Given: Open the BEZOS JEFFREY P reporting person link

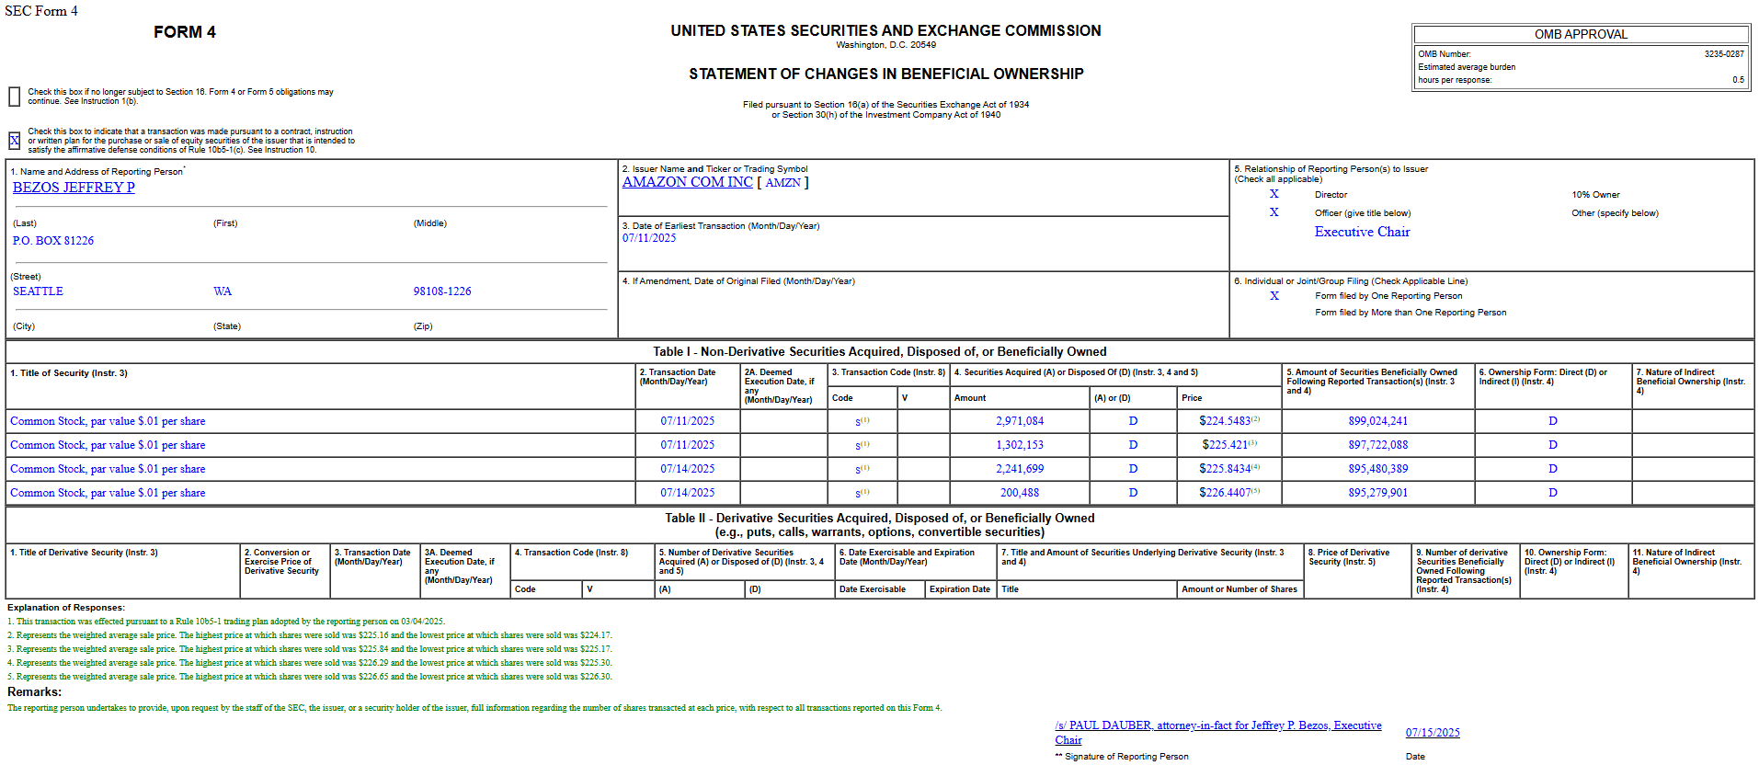Looking at the screenshot, I should point(74,188).
